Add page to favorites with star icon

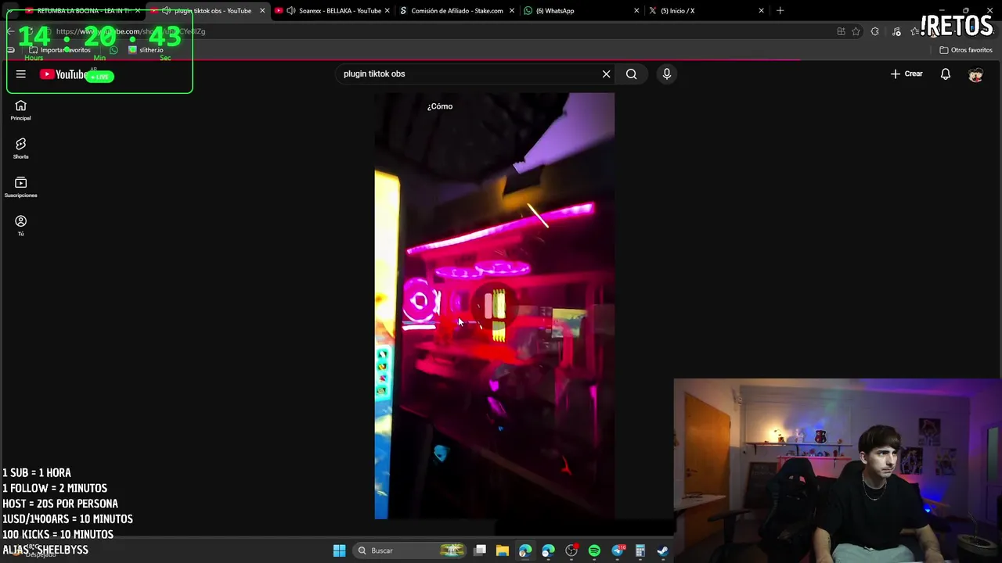856,31
